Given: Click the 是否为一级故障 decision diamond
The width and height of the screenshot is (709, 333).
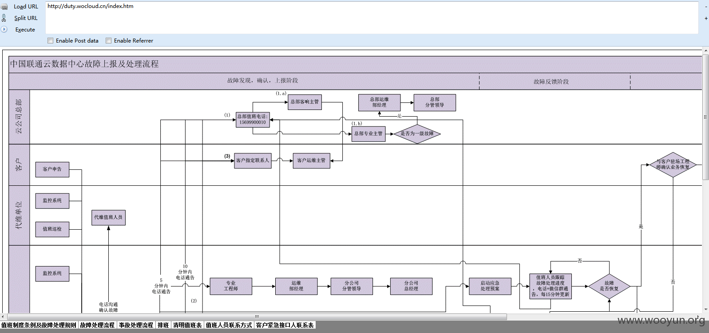Looking at the screenshot, I should click(x=417, y=133).
